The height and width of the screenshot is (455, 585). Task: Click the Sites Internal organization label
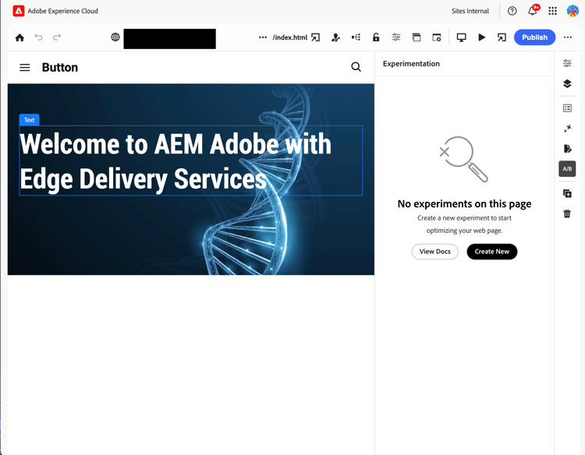(x=470, y=11)
